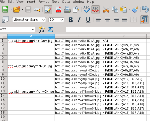Click in the formula input line

tap(107, 29)
